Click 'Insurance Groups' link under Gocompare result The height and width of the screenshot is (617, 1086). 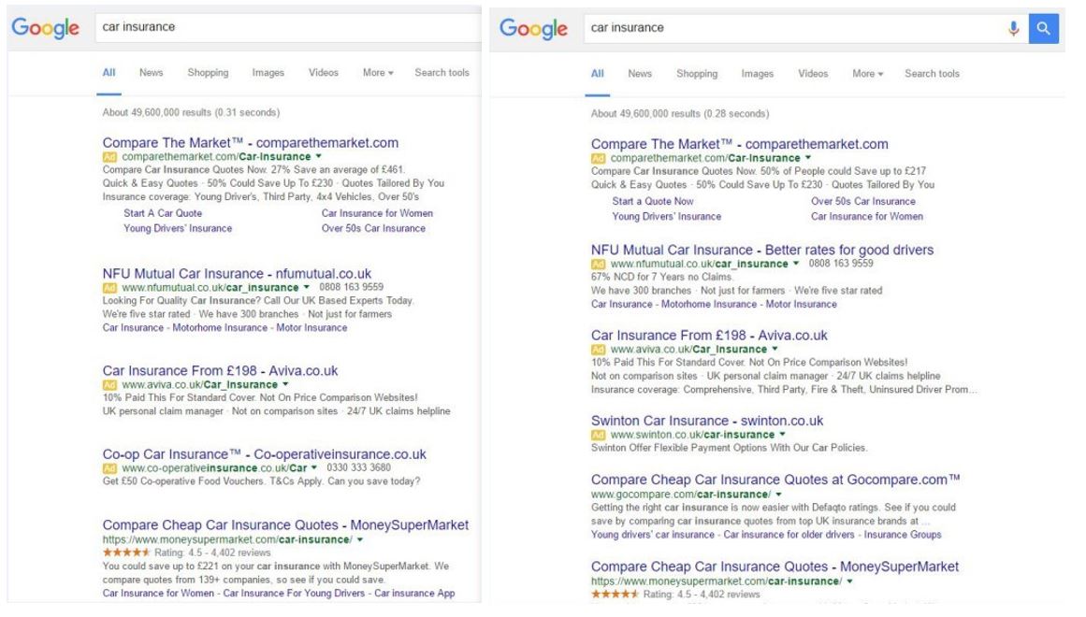[x=903, y=535]
